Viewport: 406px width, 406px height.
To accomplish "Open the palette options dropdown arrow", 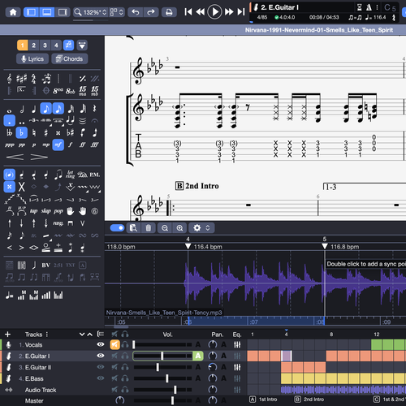I will (82, 45).
